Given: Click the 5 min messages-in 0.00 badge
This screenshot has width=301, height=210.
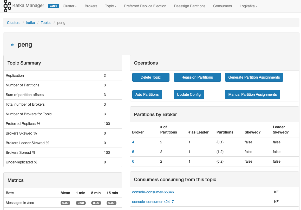Looking at the screenshot, I should tap(96, 203).
